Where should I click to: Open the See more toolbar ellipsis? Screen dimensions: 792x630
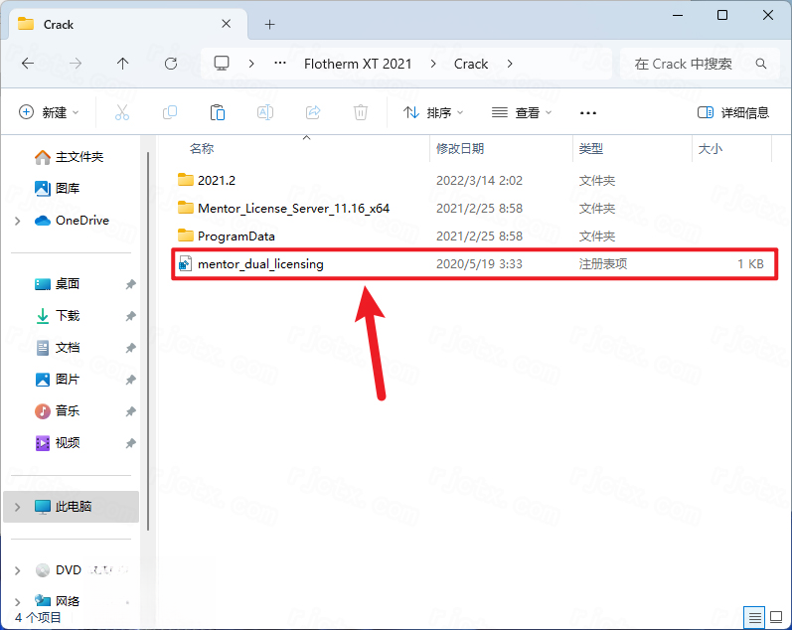coord(588,112)
